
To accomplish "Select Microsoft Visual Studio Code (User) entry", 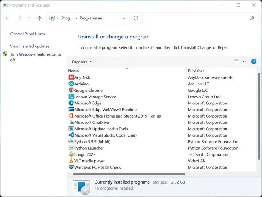I will coord(106,135).
